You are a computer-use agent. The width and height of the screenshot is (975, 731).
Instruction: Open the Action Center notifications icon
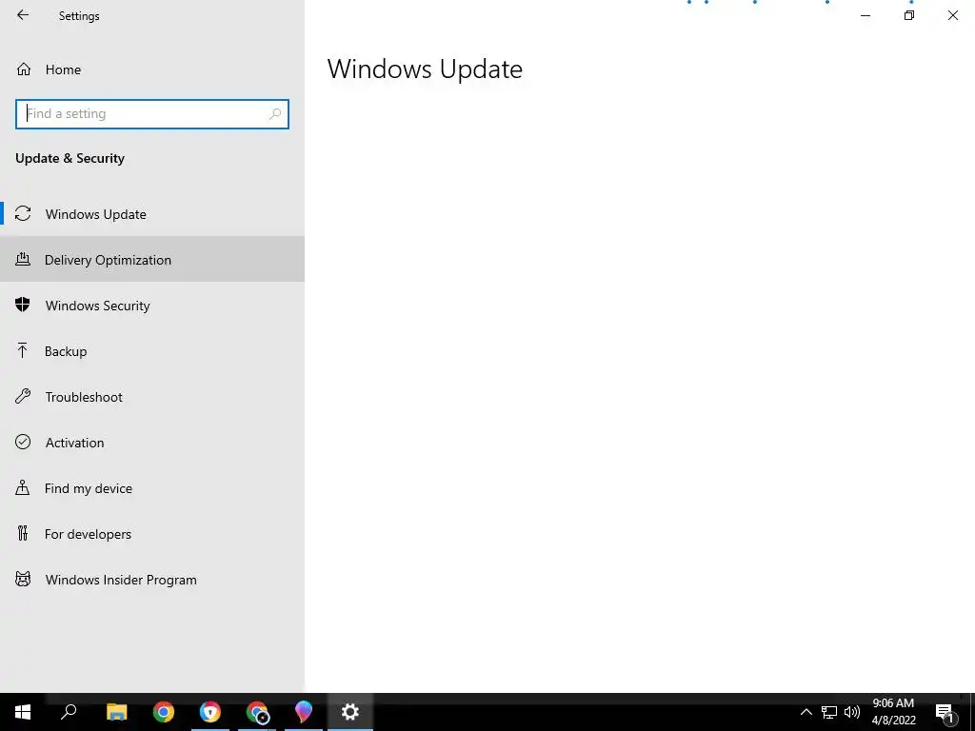tap(945, 712)
